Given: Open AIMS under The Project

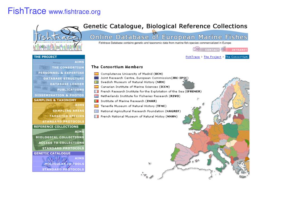Looking at the screenshot, I should point(79,62).
